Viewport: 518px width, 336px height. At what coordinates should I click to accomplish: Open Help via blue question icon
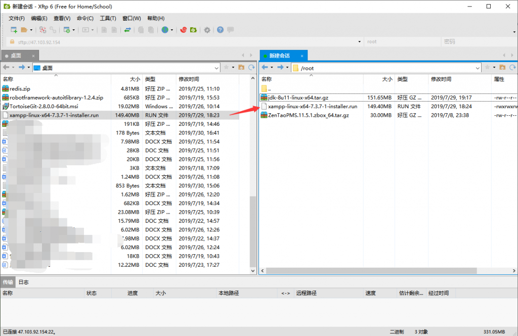click(x=221, y=30)
